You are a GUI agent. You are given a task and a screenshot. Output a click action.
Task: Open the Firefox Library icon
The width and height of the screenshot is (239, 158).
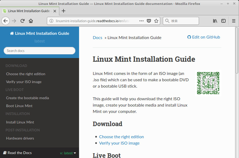(215, 21)
